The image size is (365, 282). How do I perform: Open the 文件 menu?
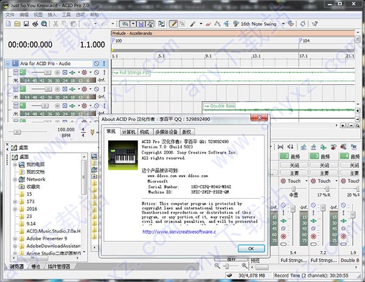click(x=10, y=15)
